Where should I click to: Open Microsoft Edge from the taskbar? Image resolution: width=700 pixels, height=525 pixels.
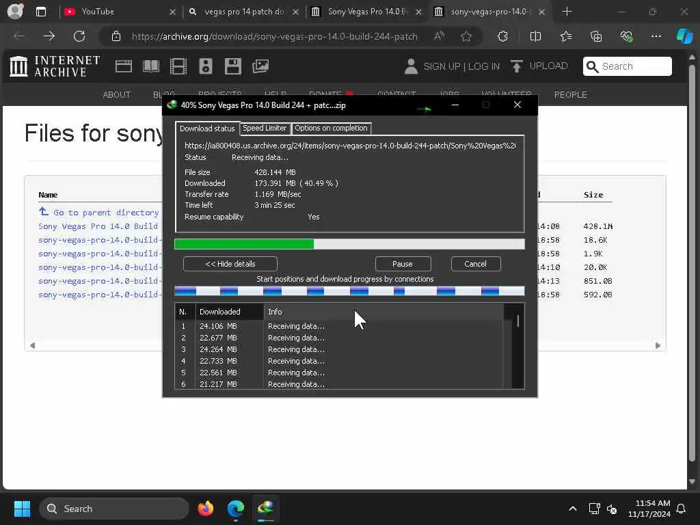click(236, 509)
